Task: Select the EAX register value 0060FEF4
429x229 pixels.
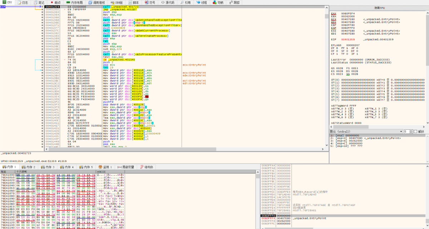Action: point(348,13)
